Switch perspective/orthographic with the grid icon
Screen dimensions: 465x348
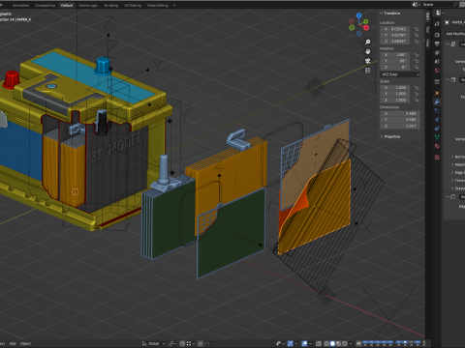coord(367,71)
